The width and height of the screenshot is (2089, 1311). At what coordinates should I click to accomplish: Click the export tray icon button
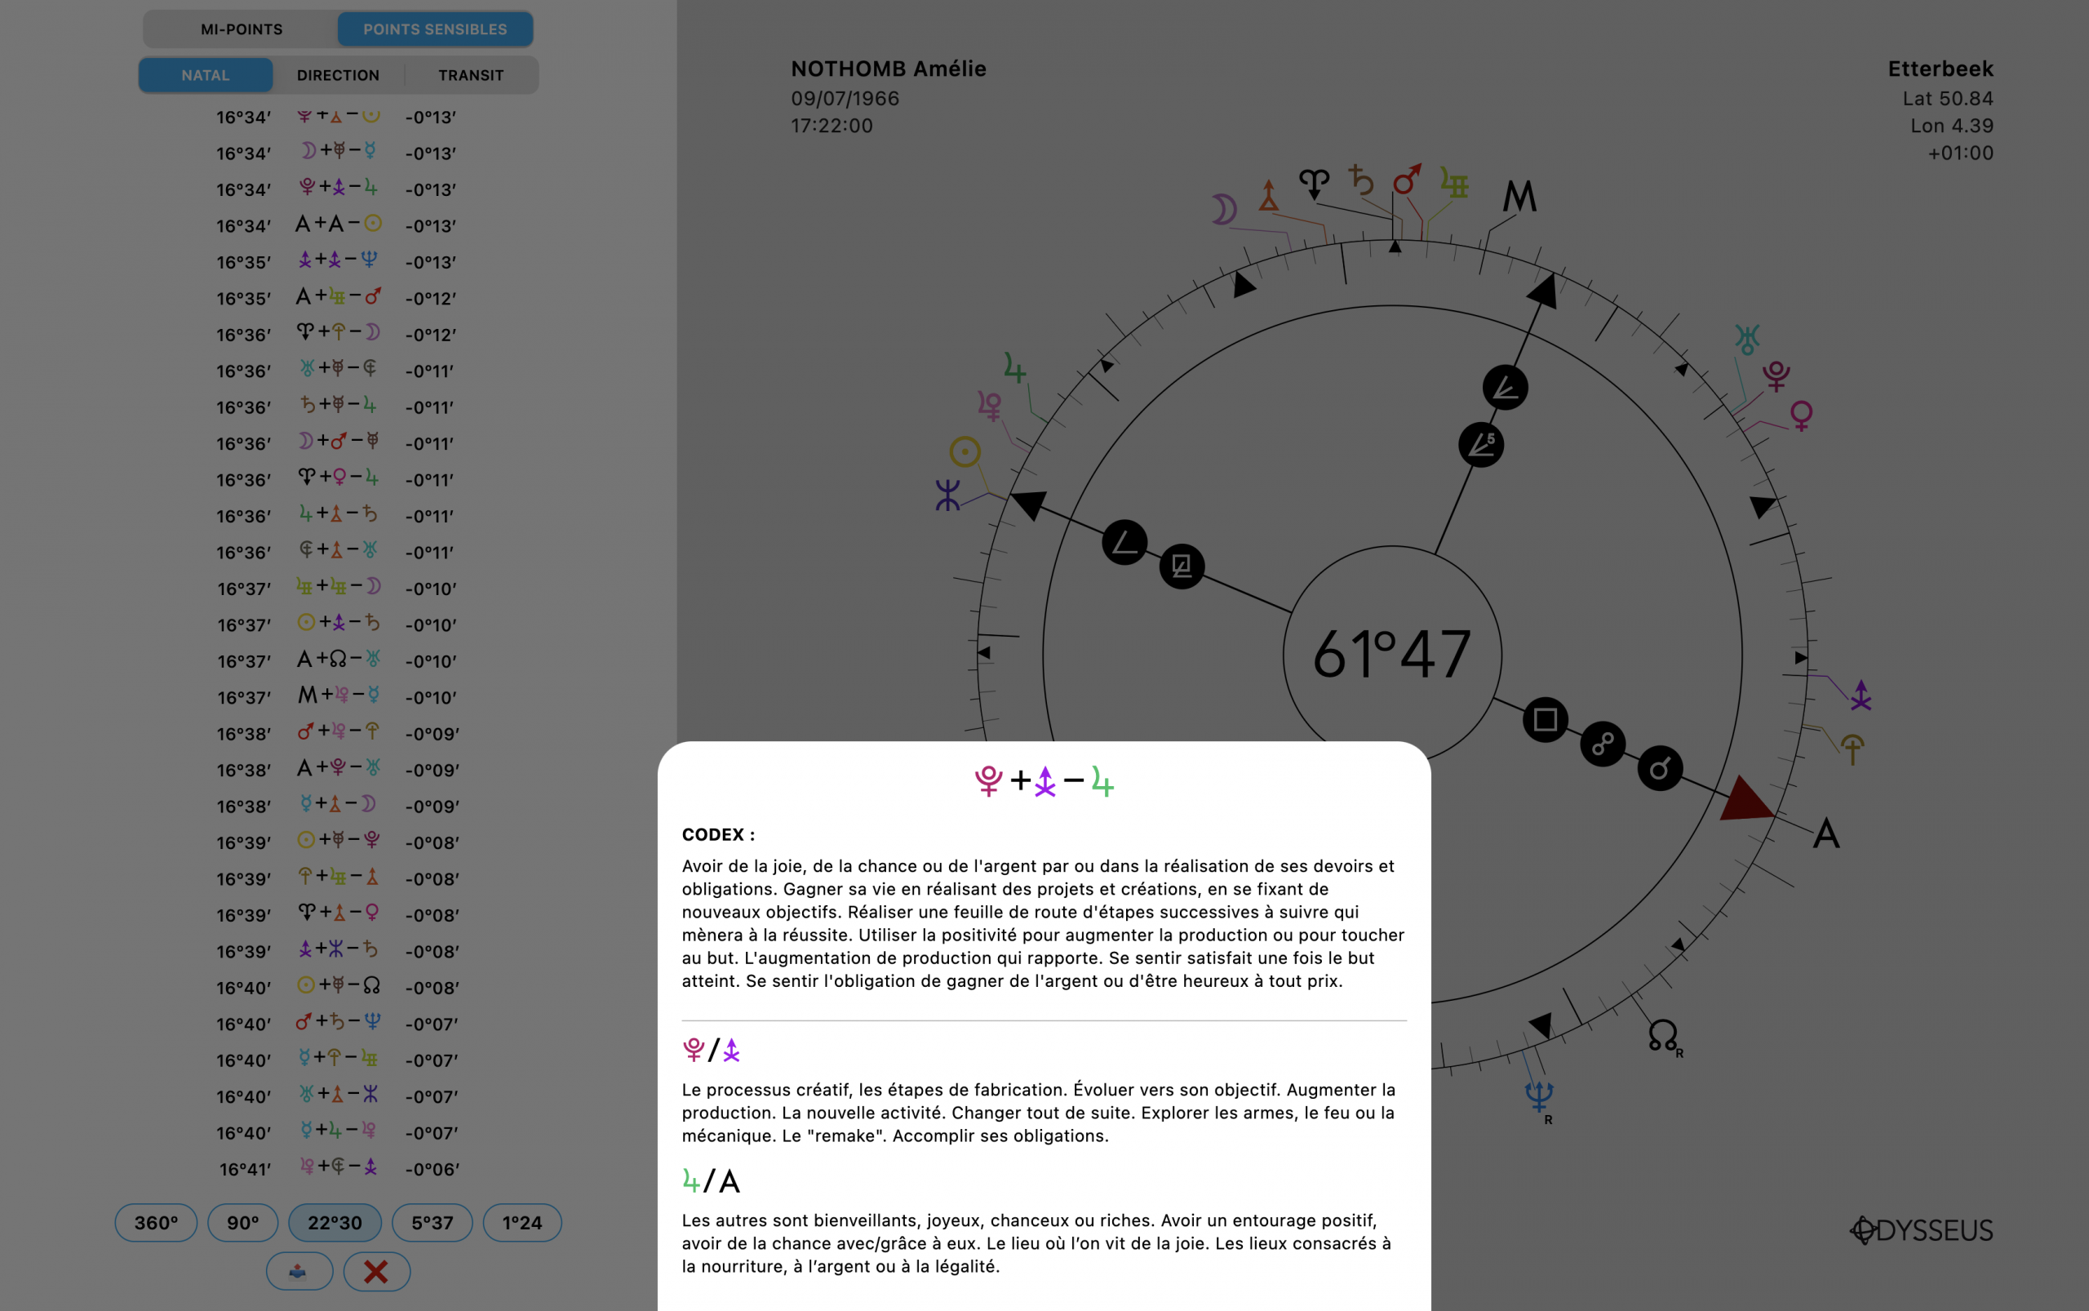click(x=299, y=1271)
